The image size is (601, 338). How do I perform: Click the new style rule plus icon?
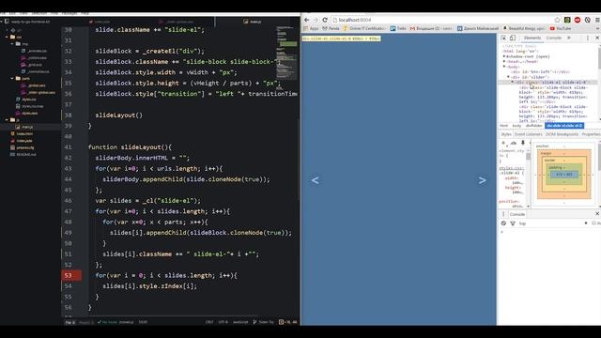click(503, 143)
